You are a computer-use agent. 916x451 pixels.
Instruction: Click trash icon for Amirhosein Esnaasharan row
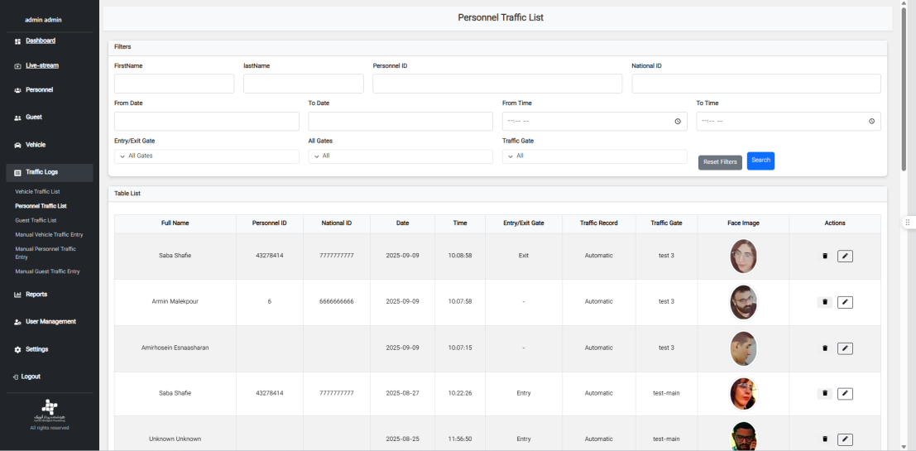click(x=825, y=348)
